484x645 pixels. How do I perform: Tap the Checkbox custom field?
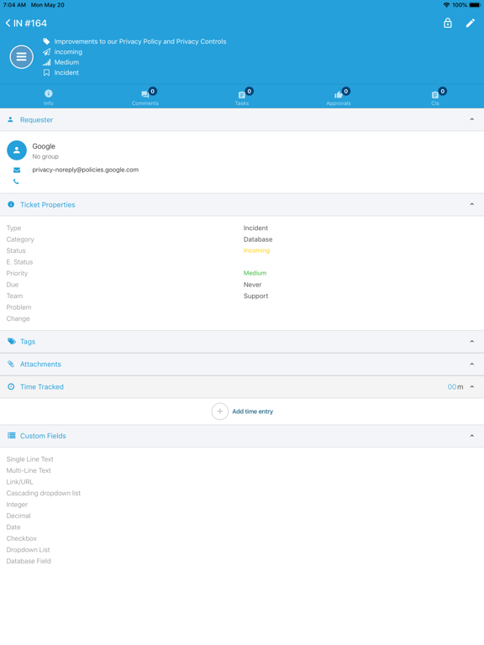21,538
